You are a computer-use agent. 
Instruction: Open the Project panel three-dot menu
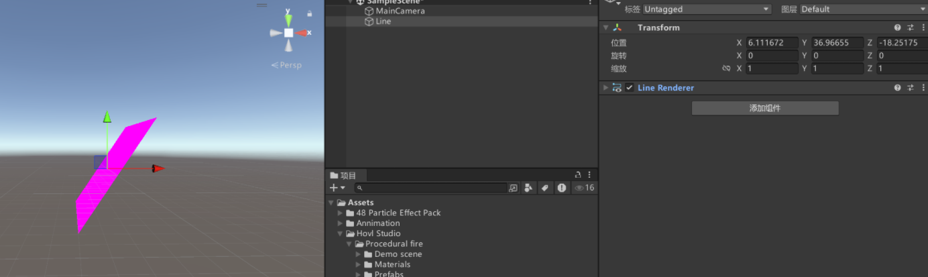(589, 175)
